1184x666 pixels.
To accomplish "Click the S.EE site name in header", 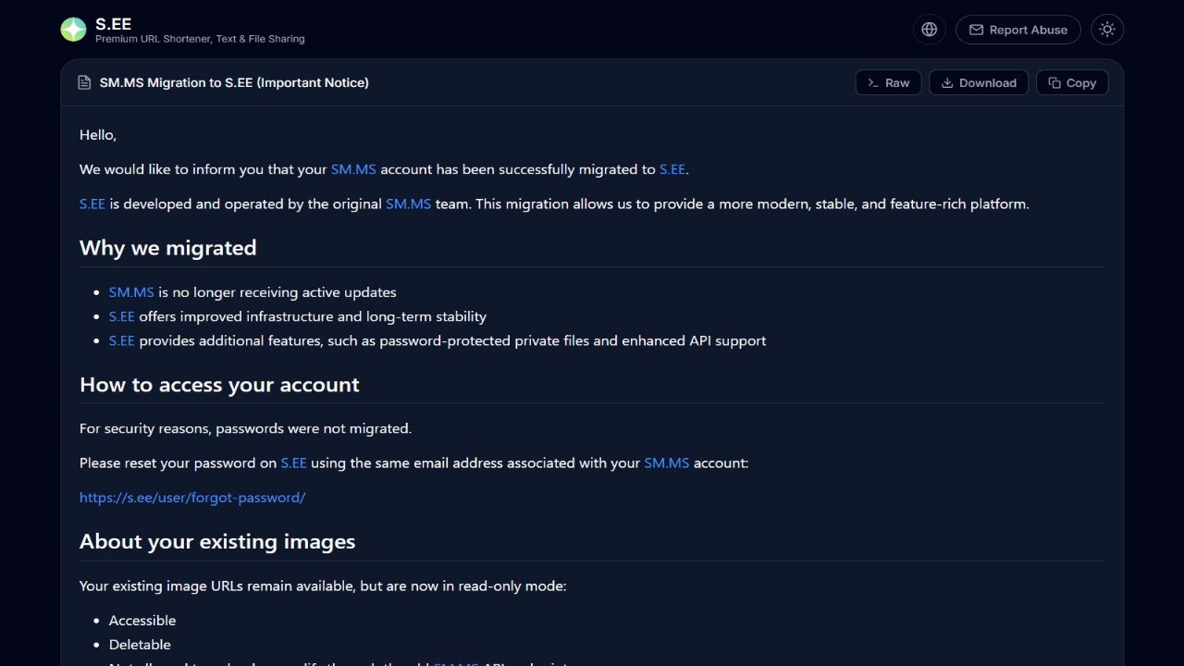I will point(114,24).
